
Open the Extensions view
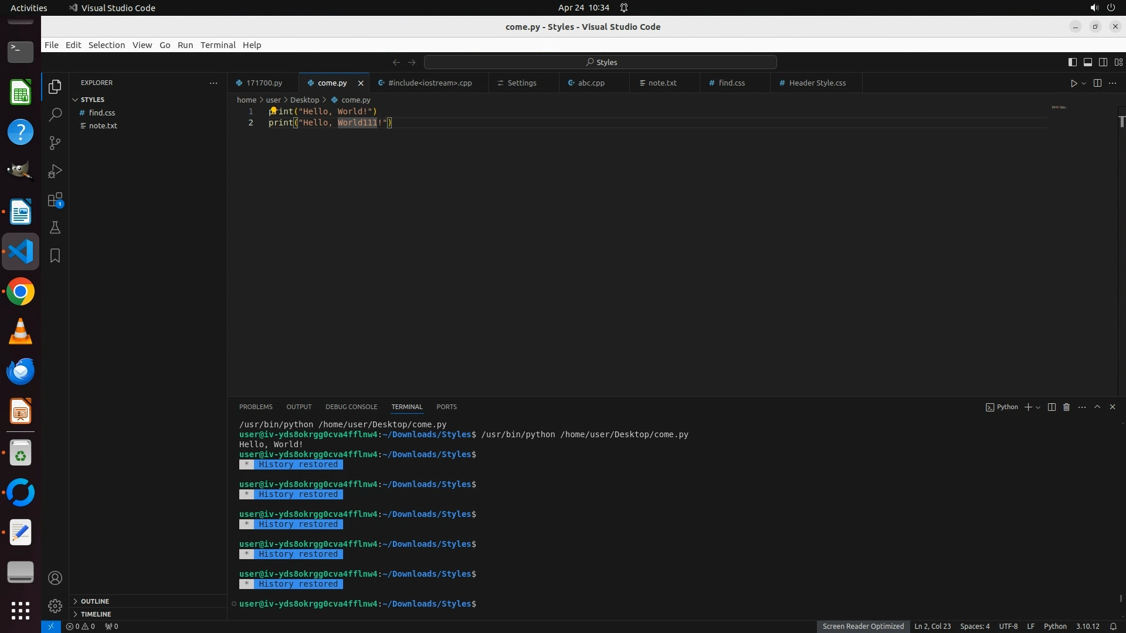click(x=55, y=200)
